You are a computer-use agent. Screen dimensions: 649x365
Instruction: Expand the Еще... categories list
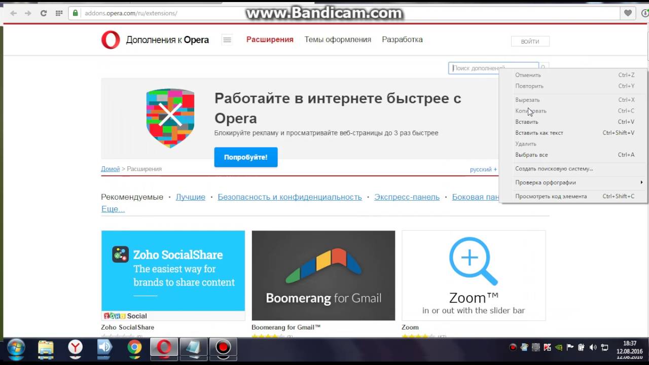[113, 209]
